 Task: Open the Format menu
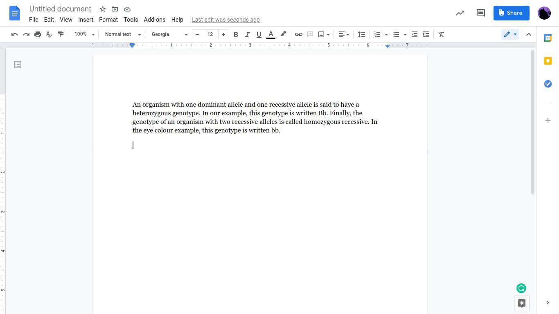(x=108, y=20)
